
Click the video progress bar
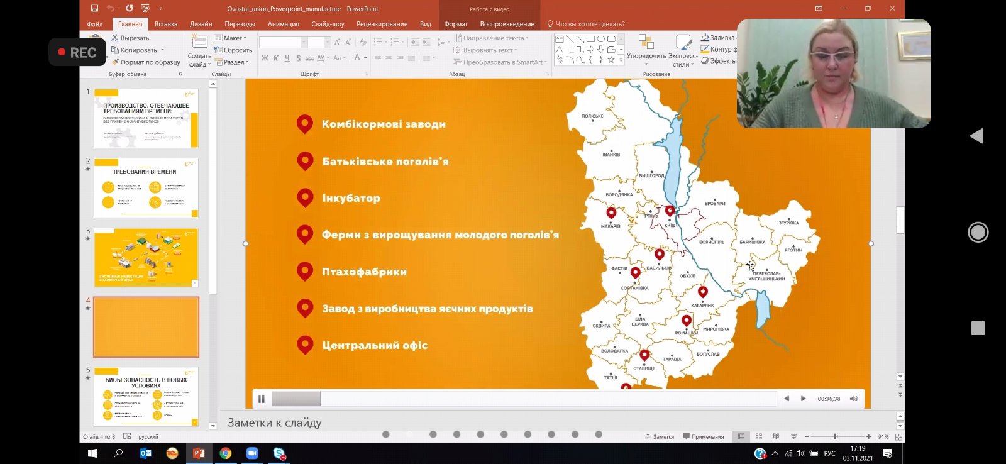[524, 399]
